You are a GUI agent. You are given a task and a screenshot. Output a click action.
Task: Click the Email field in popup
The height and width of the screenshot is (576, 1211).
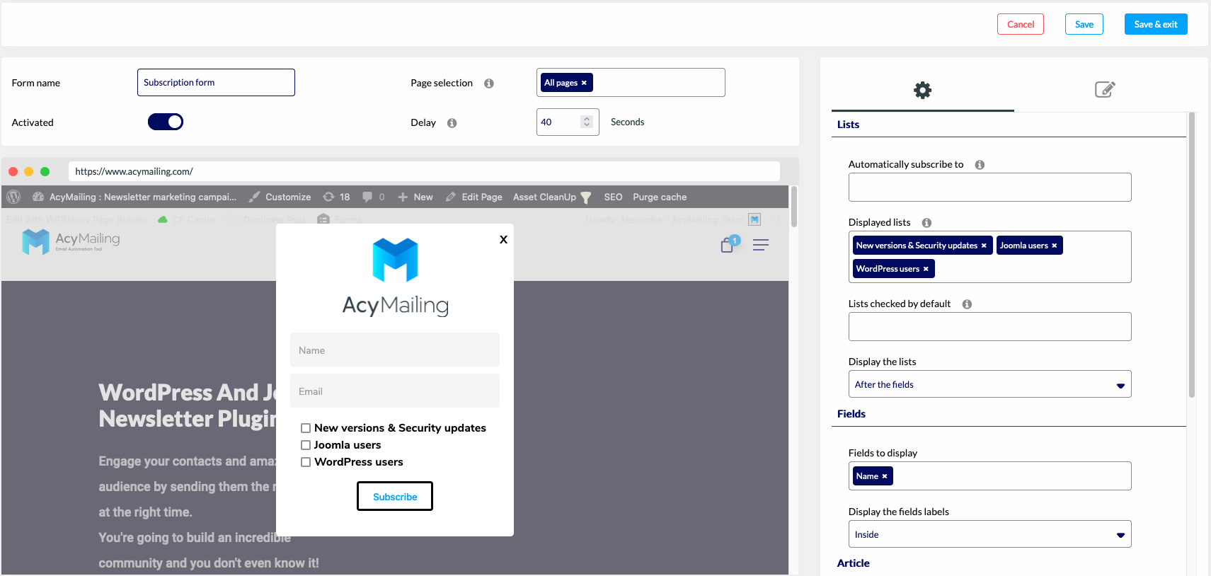395,391
